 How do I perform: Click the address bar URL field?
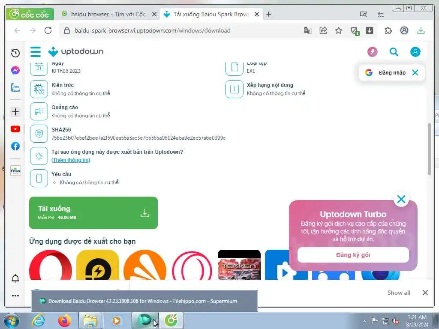[x=152, y=30]
